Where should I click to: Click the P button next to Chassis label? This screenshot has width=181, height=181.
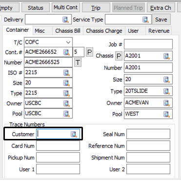point(119,56)
